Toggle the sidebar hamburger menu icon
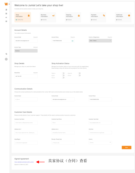Screen dimensions: 135x173 point(9,4)
